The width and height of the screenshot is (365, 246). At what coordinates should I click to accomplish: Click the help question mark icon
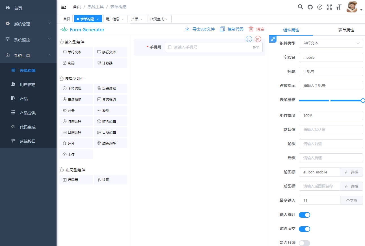tap(320, 7)
